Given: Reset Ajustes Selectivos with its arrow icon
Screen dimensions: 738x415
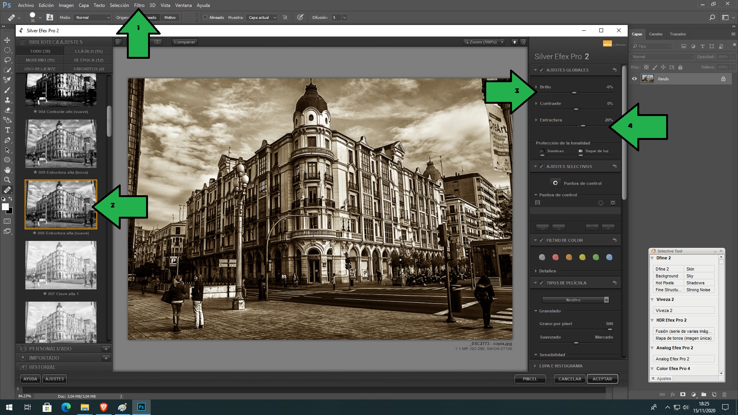Looking at the screenshot, I should [615, 166].
